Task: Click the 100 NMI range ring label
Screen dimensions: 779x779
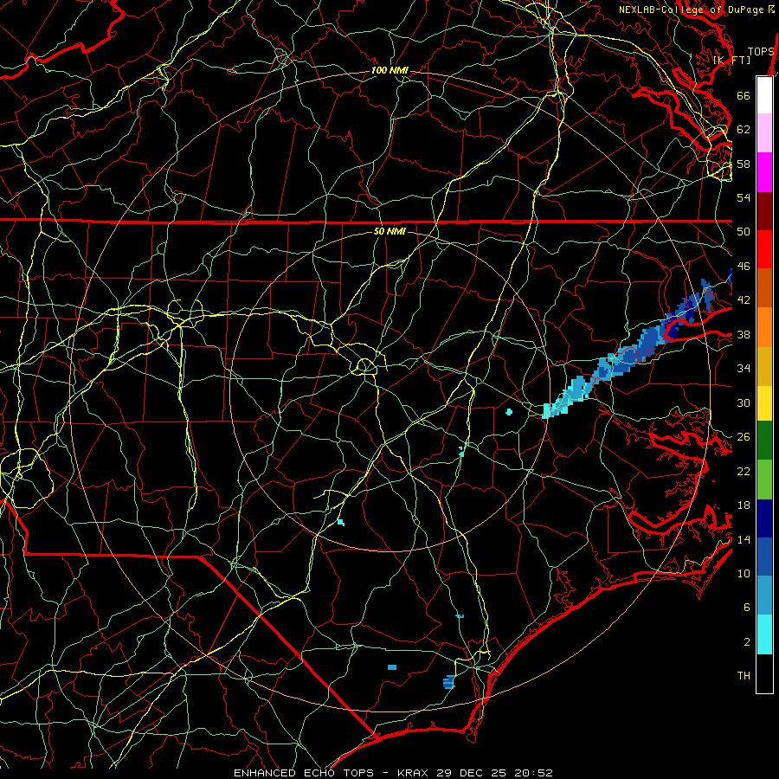Action: [389, 71]
